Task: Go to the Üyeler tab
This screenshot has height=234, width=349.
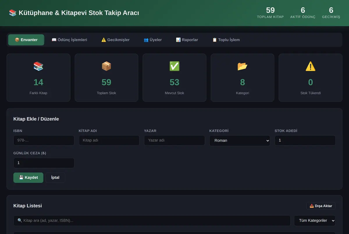Action: (x=153, y=40)
